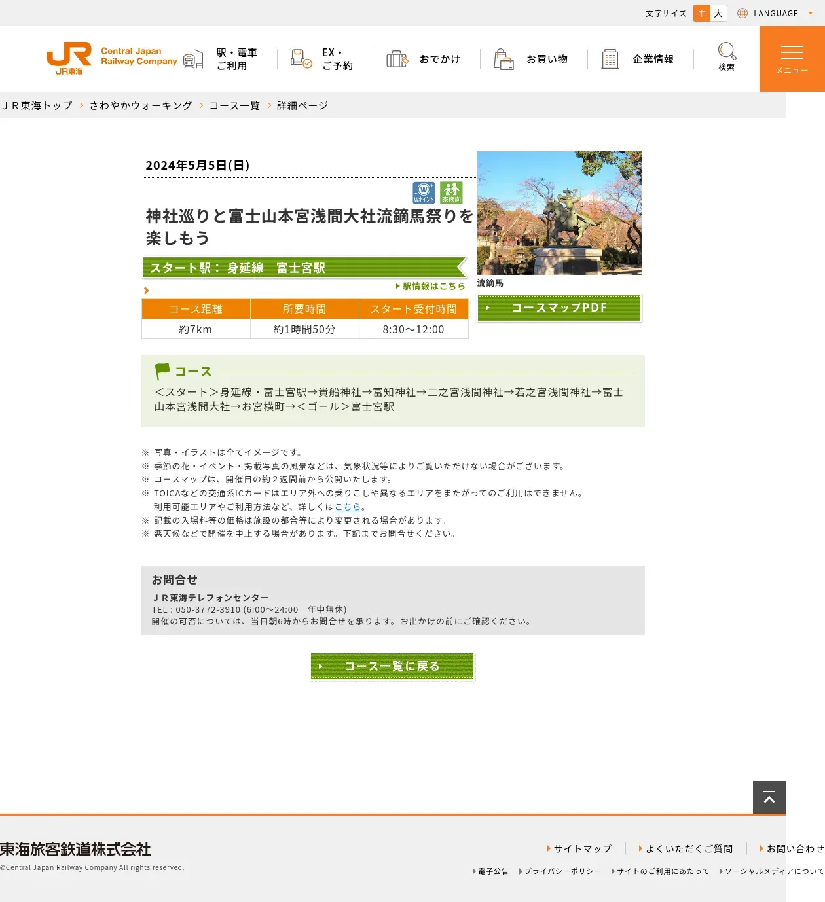
Task: Expand the LANGUAGE dropdown
Action: tap(776, 13)
